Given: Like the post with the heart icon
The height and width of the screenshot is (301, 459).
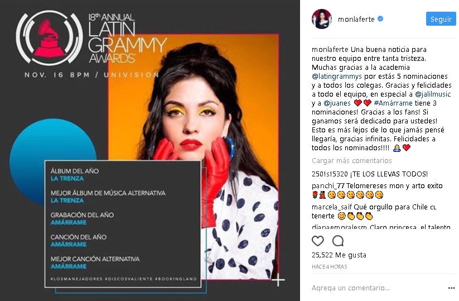Looking at the screenshot, I should [x=317, y=241].
